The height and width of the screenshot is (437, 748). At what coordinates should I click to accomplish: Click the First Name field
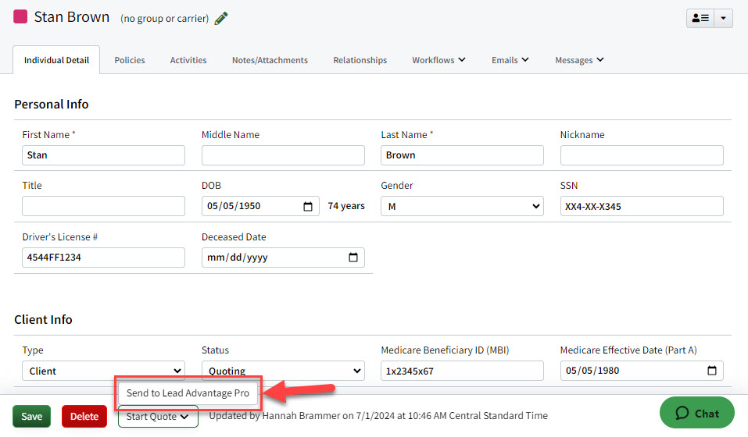[103, 155]
